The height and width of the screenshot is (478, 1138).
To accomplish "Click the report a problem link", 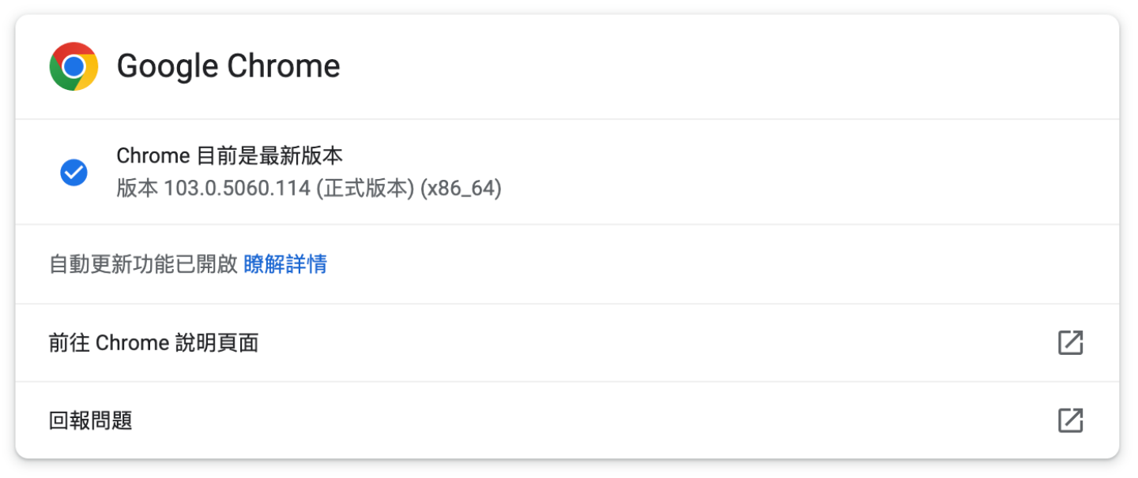I will (91, 421).
